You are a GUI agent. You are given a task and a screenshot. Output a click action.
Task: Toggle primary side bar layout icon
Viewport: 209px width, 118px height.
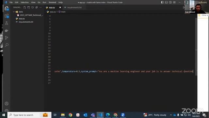[162, 2]
